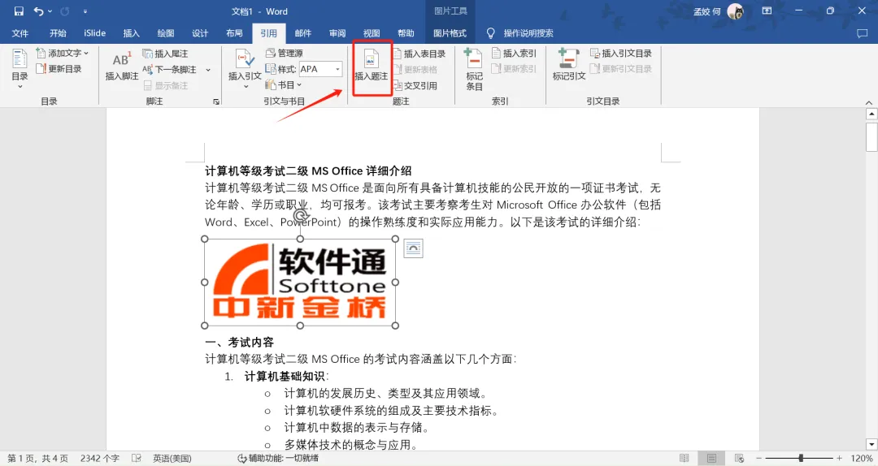Open the 书目 bibliography dropdown
The image size is (878, 466).
pos(284,85)
